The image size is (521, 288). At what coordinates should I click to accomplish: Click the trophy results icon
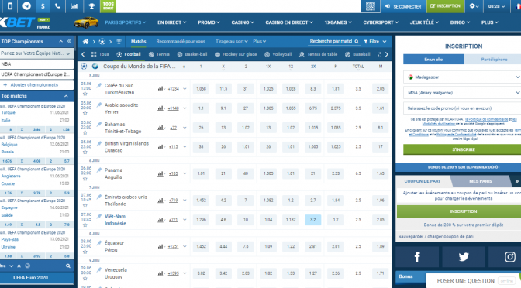[x=91, y=6]
